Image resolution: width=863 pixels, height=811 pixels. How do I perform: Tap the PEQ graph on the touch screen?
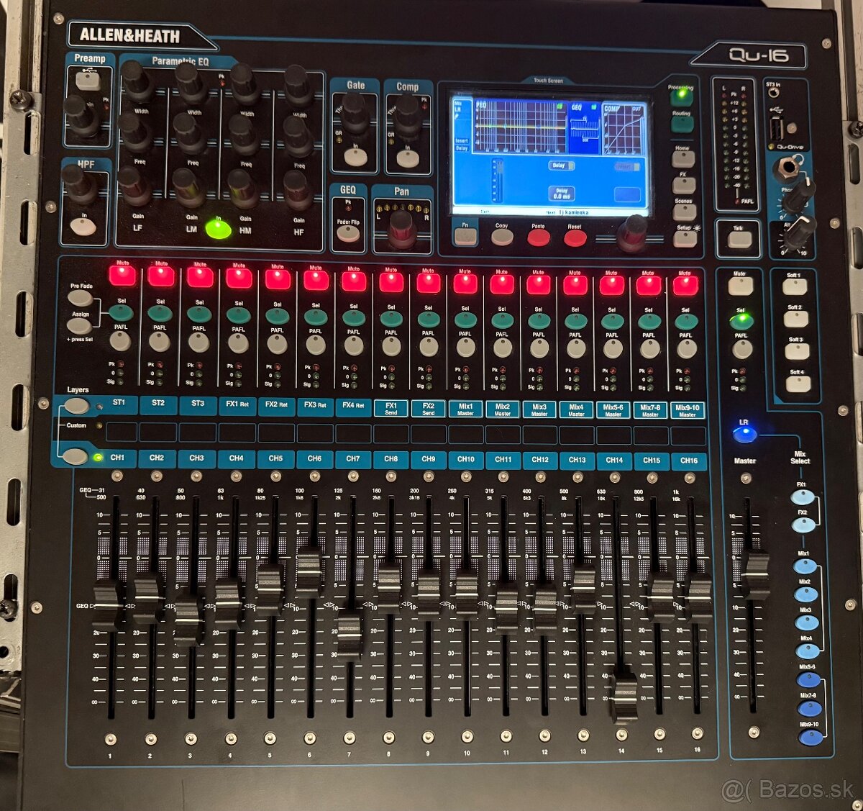pyautogui.click(x=521, y=126)
